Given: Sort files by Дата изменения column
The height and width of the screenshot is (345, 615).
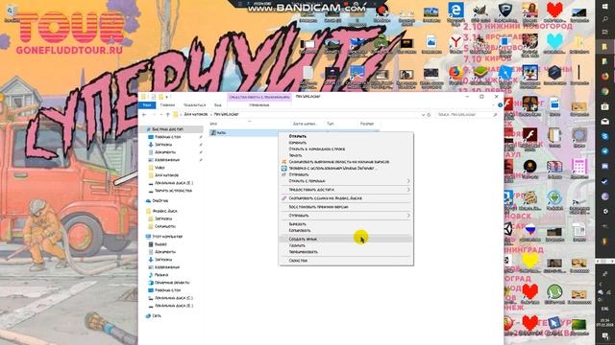Looking at the screenshot, I should click(x=305, y=124).
